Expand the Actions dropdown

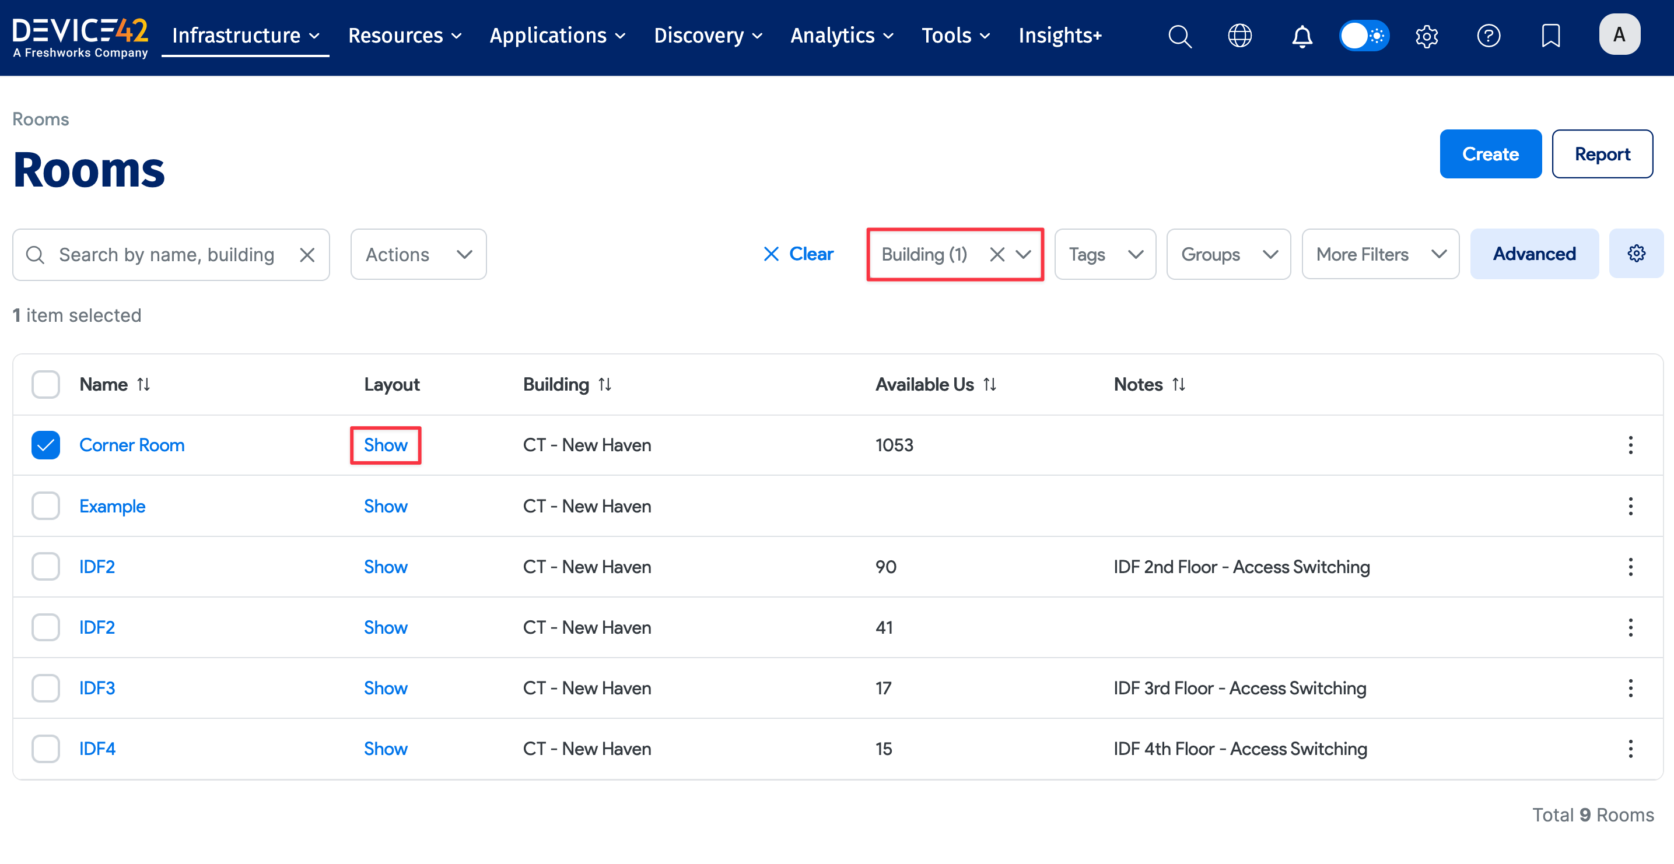(x=418, y=254)
